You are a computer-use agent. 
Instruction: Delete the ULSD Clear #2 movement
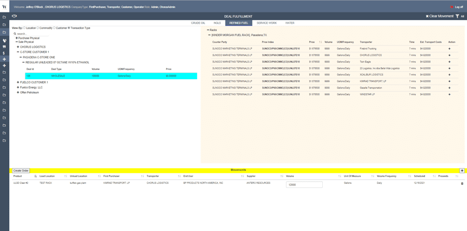(462, 183)
